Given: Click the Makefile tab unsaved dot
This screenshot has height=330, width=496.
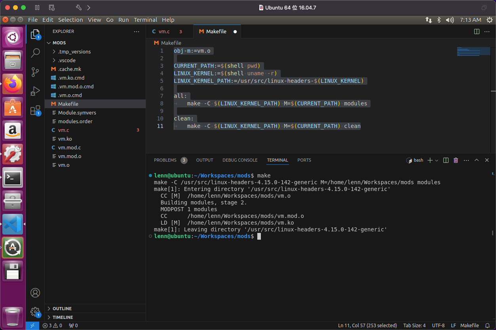Looking at the screenshot, I should (x=235, y=31).
